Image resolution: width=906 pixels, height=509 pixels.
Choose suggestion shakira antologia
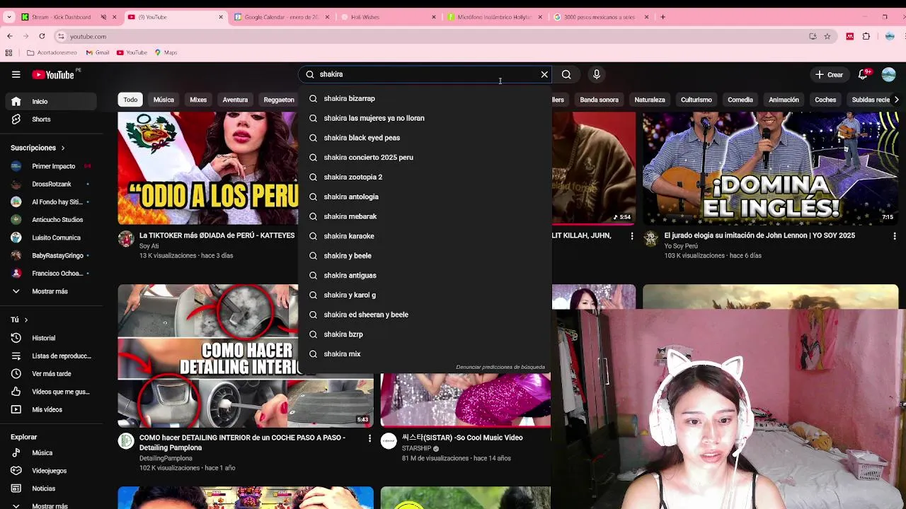[x=425, y=197]
